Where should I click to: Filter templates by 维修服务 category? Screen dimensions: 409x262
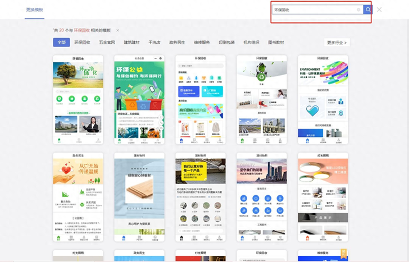pos(202,42)
